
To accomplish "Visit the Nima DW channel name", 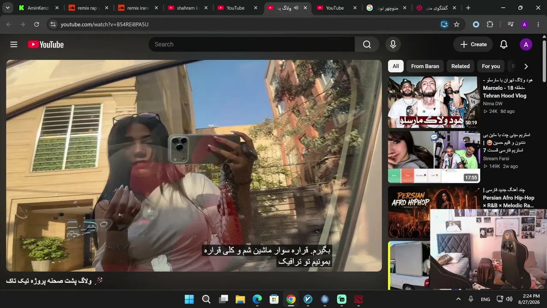I will coord(493,104).
